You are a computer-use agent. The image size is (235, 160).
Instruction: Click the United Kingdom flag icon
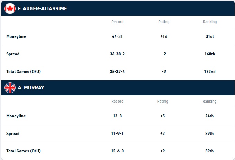point(10,88)
